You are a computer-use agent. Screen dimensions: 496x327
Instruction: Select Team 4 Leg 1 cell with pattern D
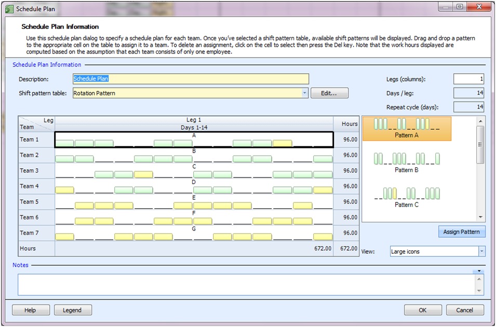[x=194, y=186]
